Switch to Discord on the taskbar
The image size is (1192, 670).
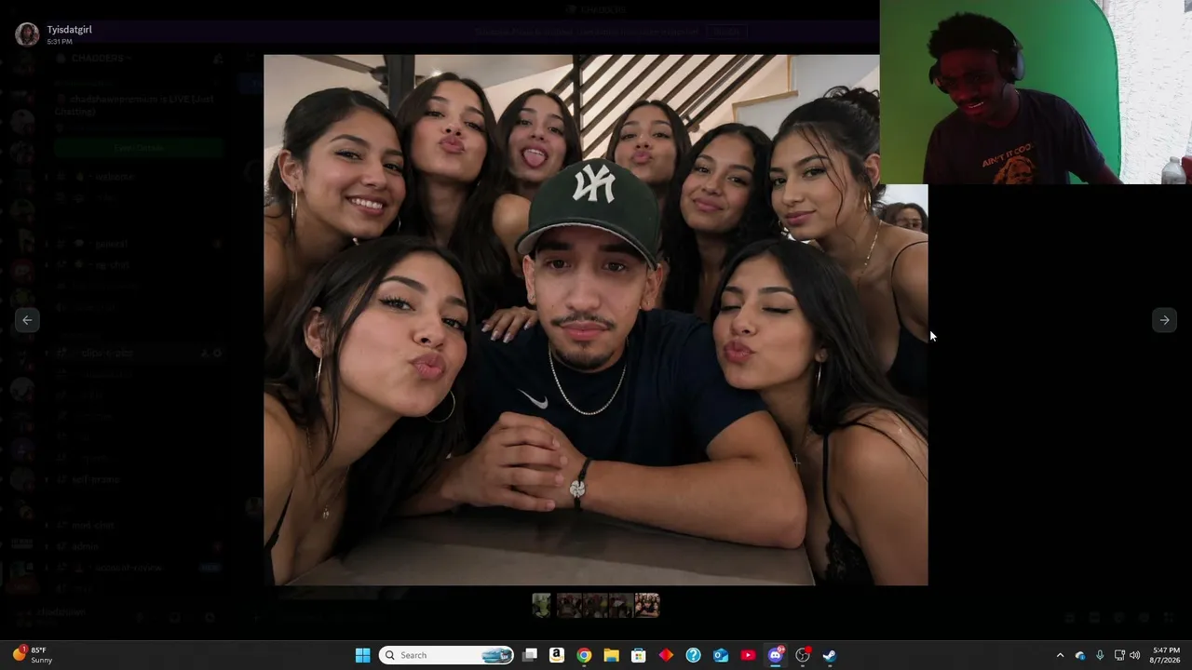tap(776, 655)
